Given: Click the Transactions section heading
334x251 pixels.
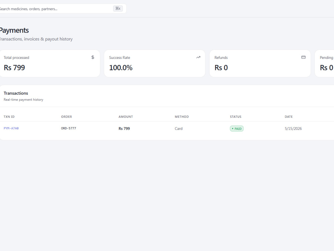Looking at the screenshot, I should pyautogui.click(x=16, y=93).
